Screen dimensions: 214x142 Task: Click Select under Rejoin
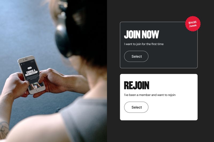pyautogui.click(x=136, y=107)
